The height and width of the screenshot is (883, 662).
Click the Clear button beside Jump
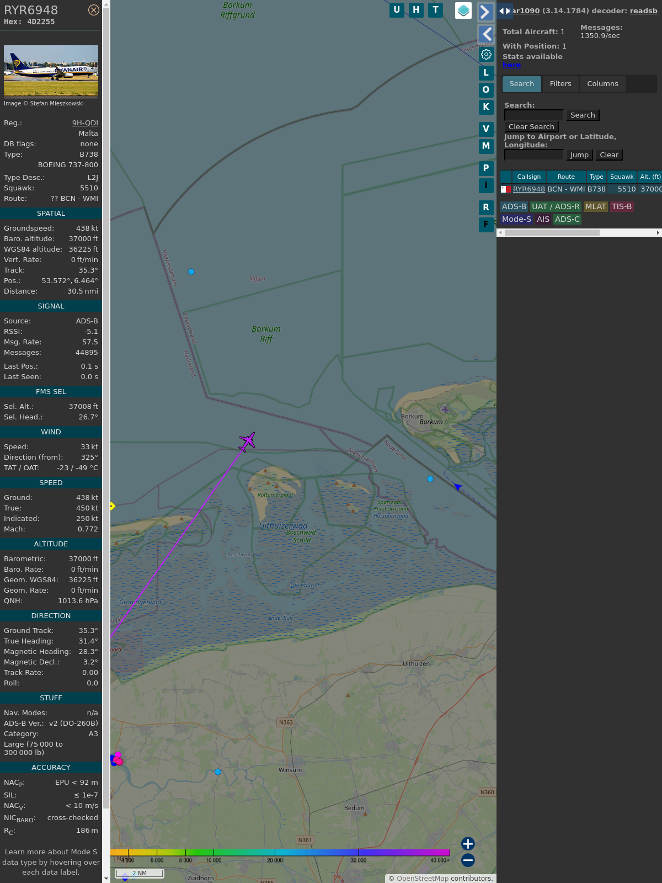pos(609,155)
